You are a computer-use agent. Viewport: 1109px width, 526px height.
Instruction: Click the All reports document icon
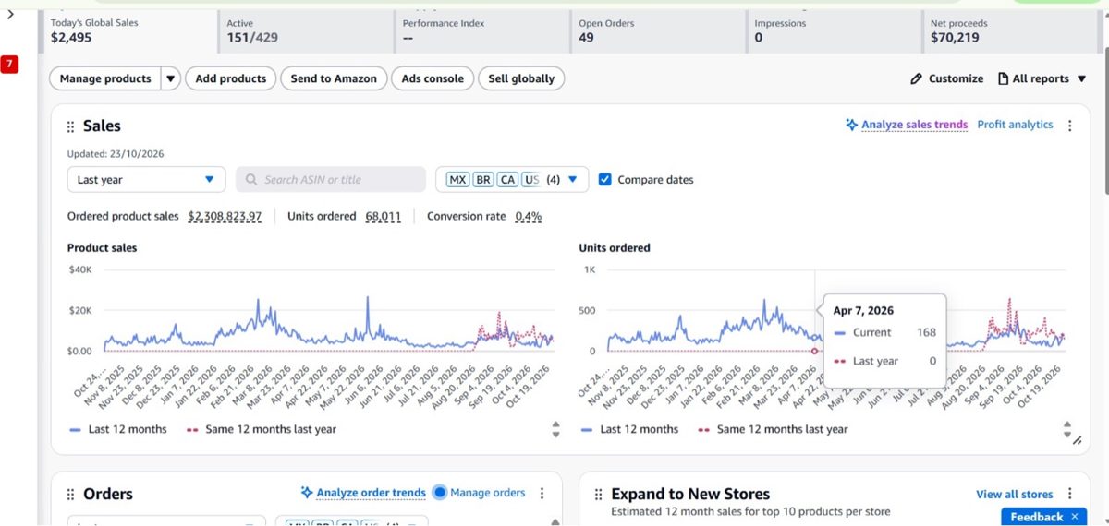1003,79
